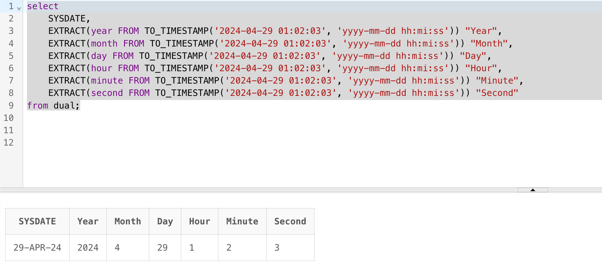Image resolution: width=602 pixels, height=269 pixels.
Task: Click the Hour column header
Action: point(200,221)
